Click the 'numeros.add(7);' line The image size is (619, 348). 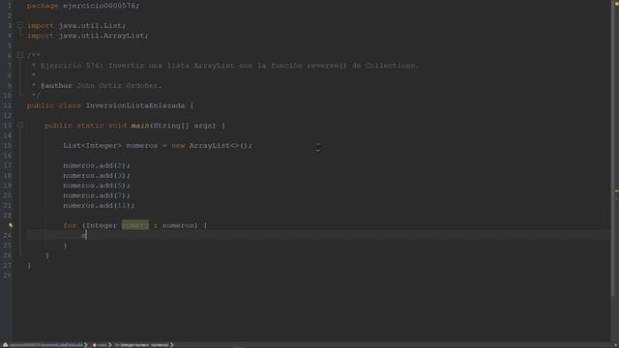pyautogui.click(x=97, y=195)
